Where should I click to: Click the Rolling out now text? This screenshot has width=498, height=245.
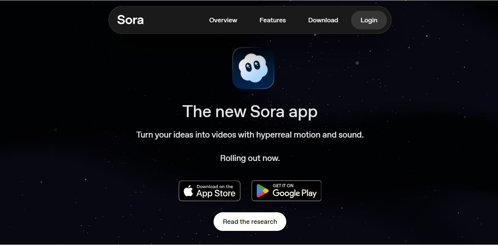(250, 158)
